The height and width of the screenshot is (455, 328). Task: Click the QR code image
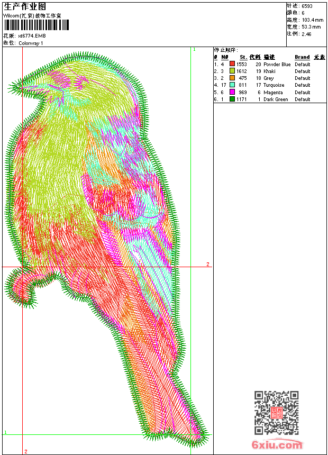pyautogui.click(x=277, y=412)
